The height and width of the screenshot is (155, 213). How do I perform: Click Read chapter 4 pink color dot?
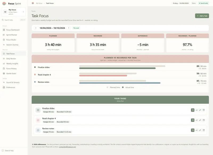(x=35, y=75)
